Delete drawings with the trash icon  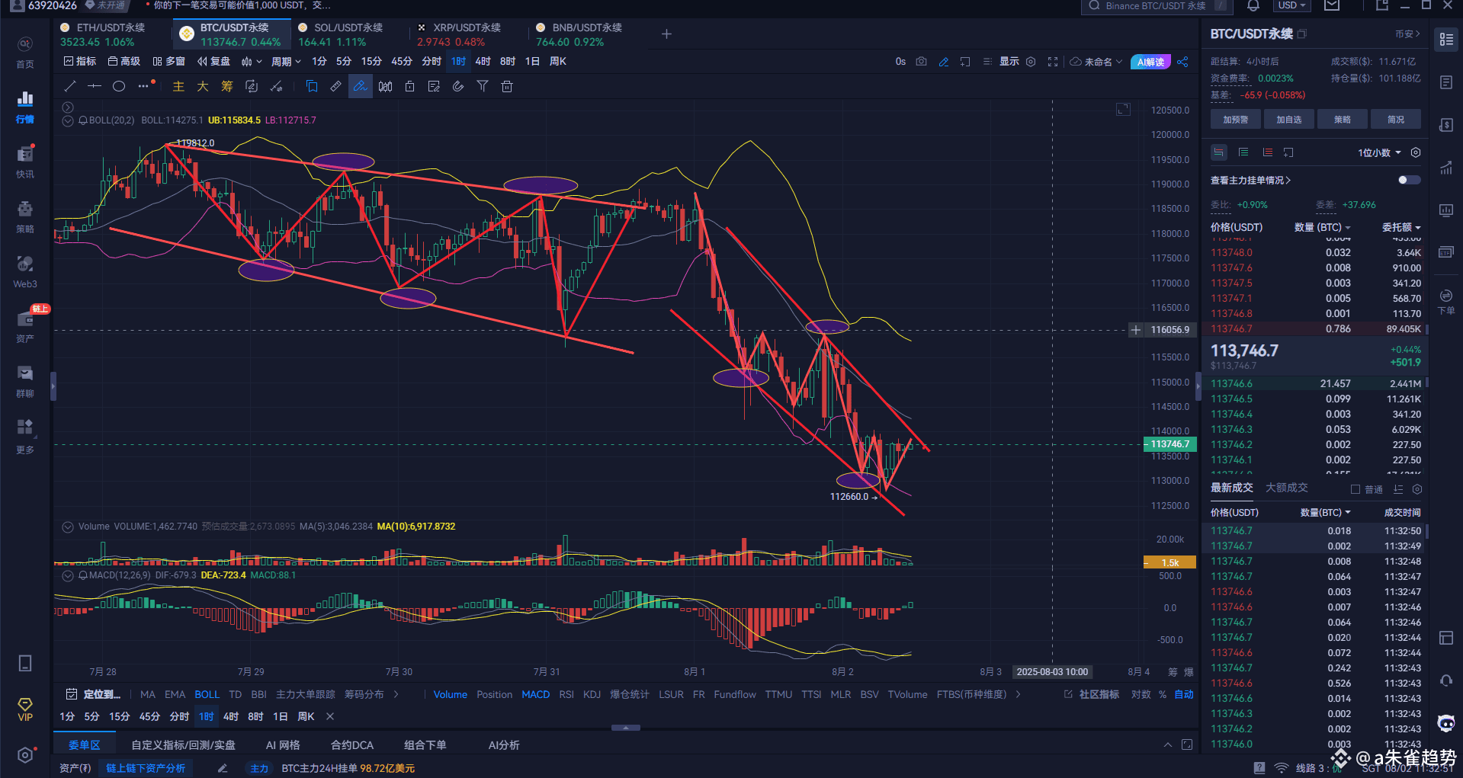[x=507, y=86]
